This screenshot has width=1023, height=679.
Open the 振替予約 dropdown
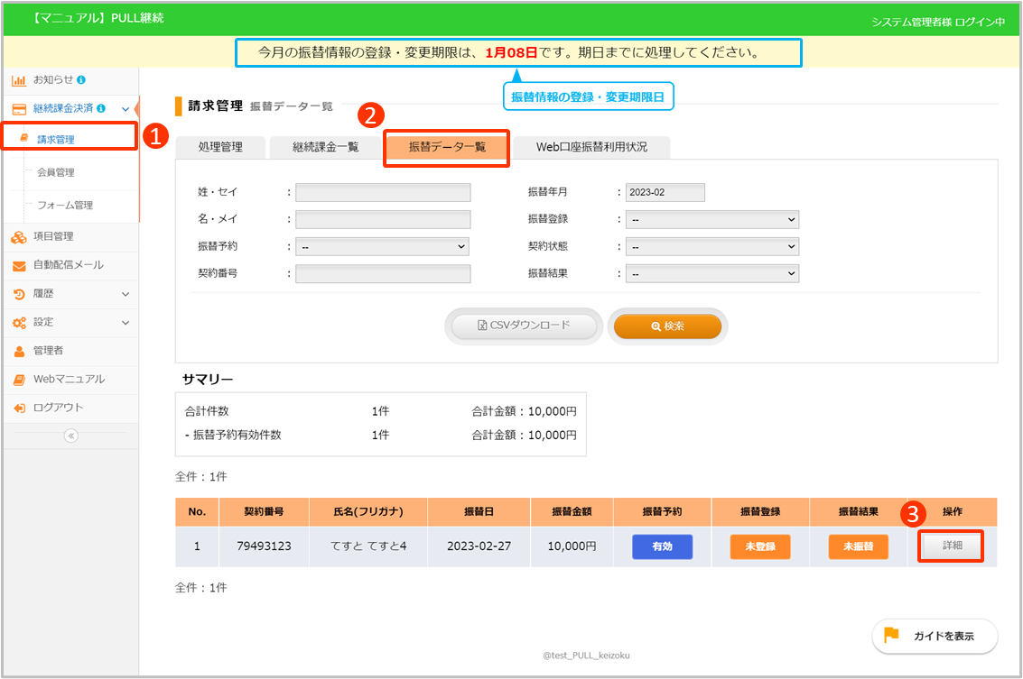click(383, 246)
